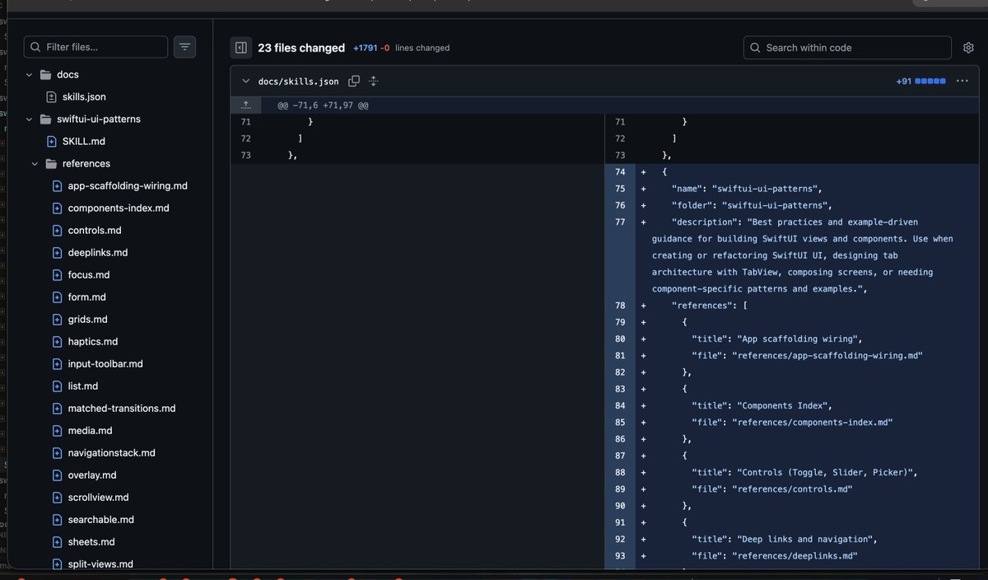
Task: Click left-side line number 73
Action: tap(245, 155)
